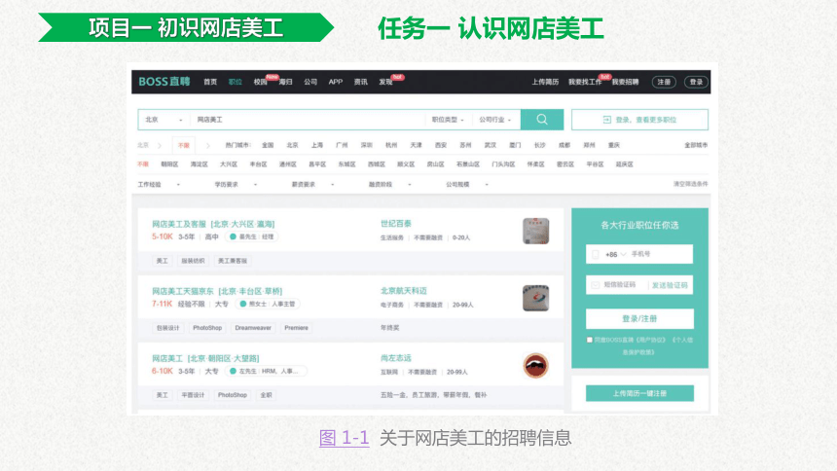This screenshot has height=471, width=837.
Task: Open 世纪百泰 company logo thumbnail
Action: point(535,231)
